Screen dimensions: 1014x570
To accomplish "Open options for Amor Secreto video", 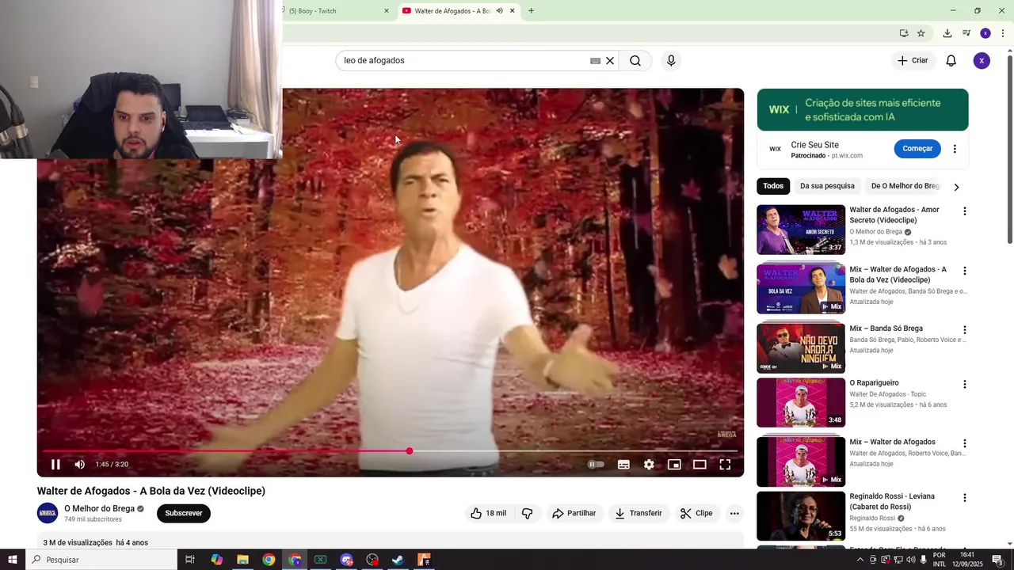I will pos(964,211).
